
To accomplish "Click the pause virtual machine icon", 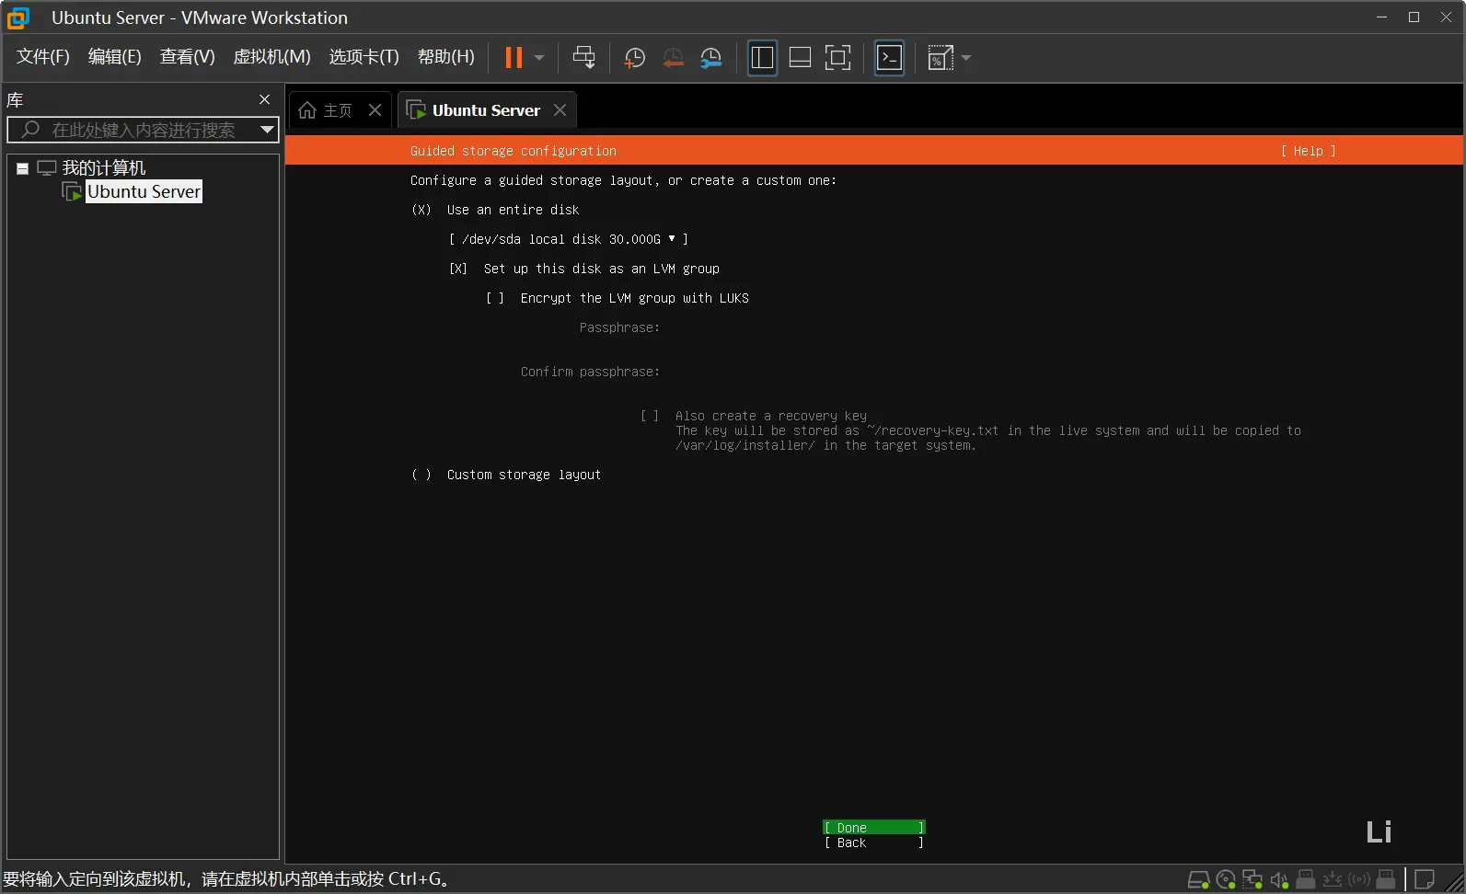I will click(514, 58).
